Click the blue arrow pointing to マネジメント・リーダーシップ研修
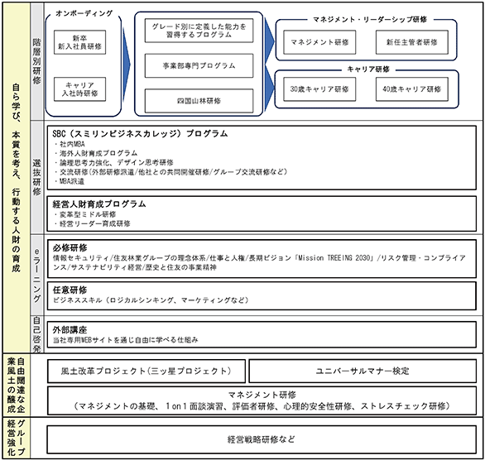The image size is (485, 460). pos(270,41)
